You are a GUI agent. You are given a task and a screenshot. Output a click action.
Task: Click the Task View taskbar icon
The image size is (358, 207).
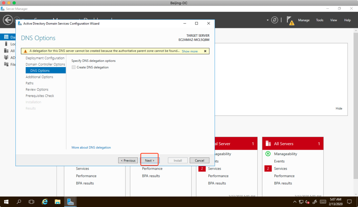(31, 202)
